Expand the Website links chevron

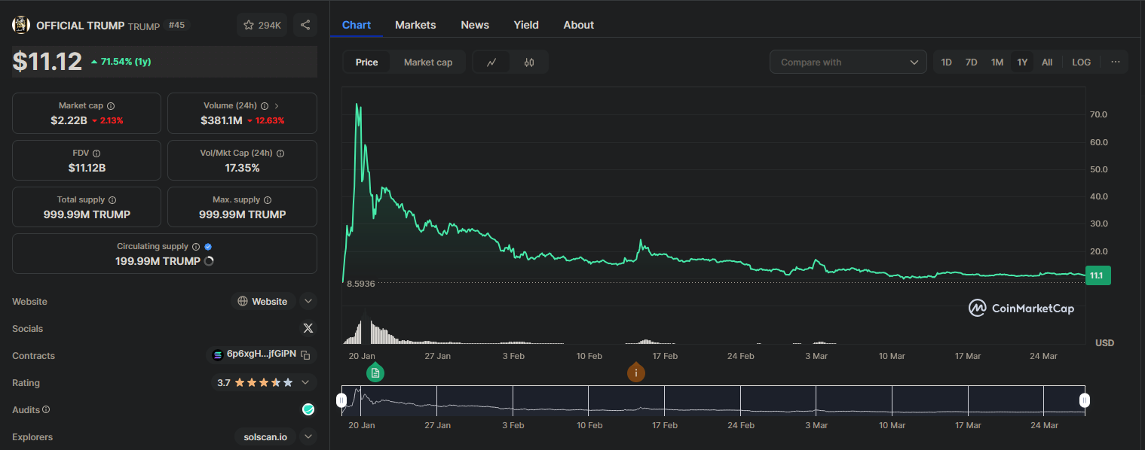[x=308, y=301]
